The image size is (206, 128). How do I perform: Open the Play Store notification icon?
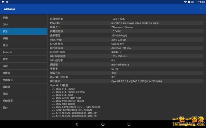tap(7, 2)
